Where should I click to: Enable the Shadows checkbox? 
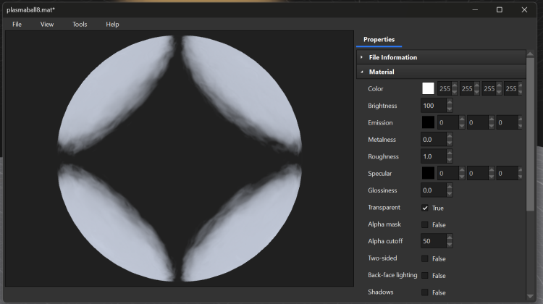pos(425,292)
